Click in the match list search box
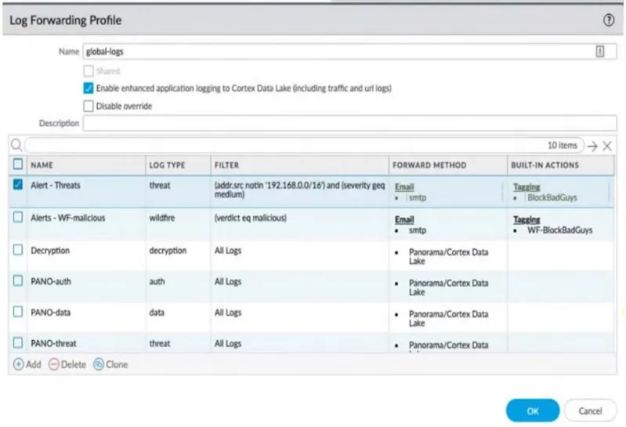 coord(304,145)
